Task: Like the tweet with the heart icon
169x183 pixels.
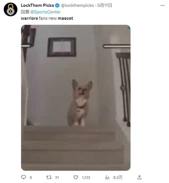Action: click(76, 177)
